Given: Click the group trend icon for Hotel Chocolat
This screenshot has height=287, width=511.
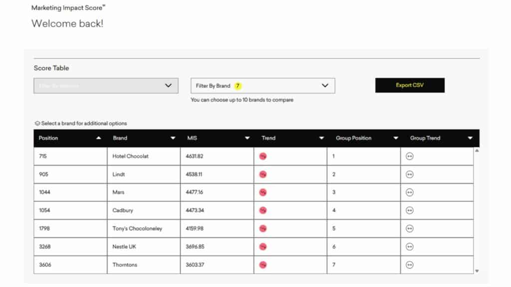Looking at the screenshot, I should [x=410, y=156].
